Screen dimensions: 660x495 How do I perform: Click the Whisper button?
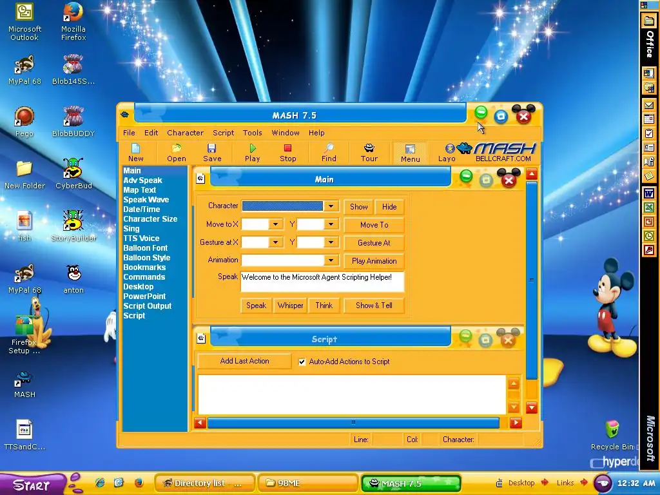pyautogui.click(x=290, y=306)
